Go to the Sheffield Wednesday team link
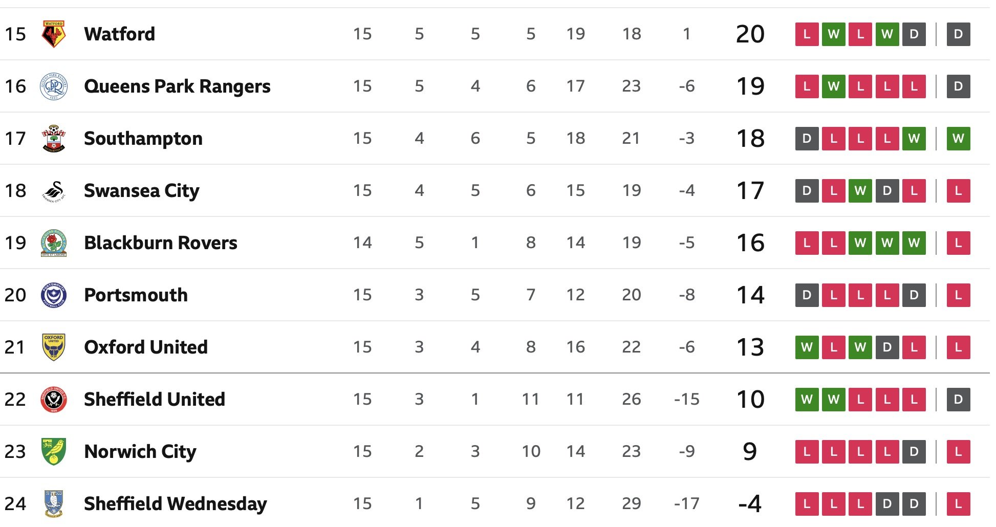Image resolution: width=996 pixels, height=527 pixels. click(176, 504)
